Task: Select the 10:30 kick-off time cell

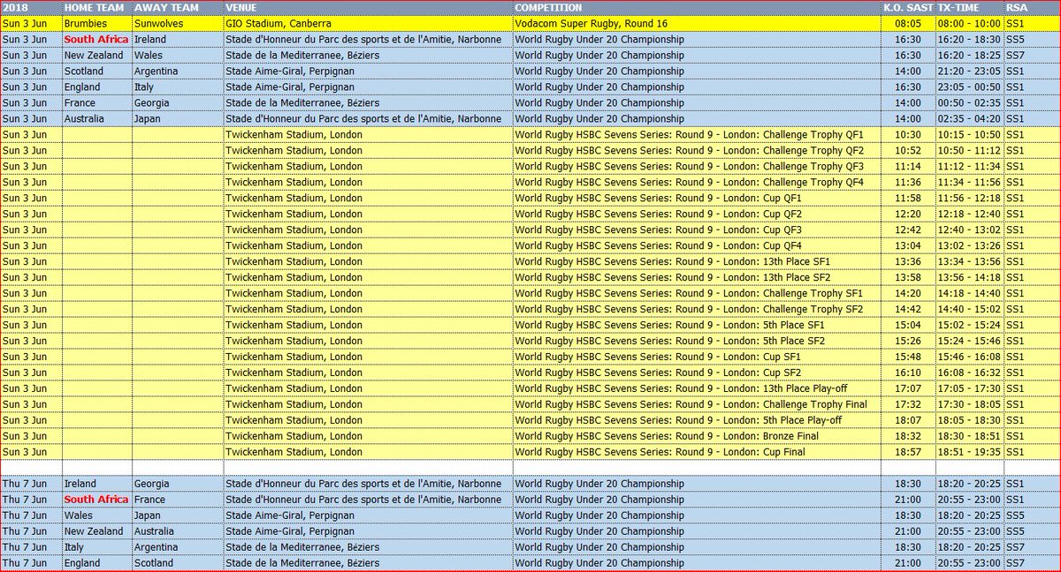Action: [906, 135]
